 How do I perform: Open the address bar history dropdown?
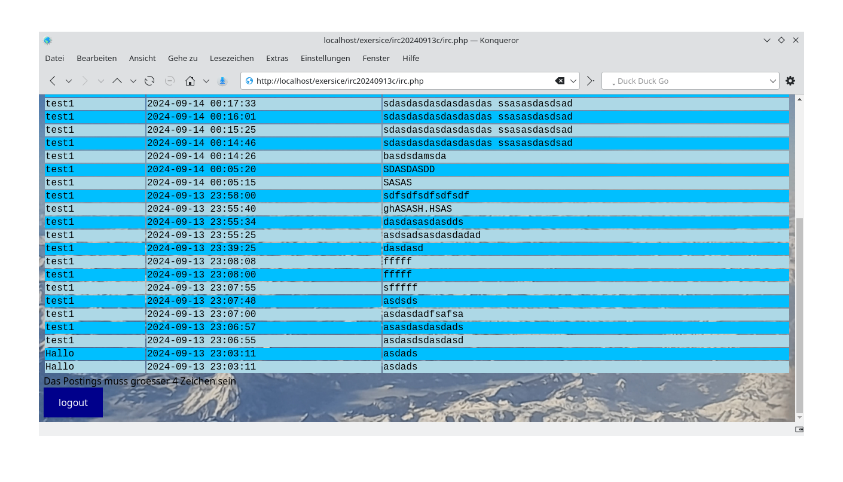point(572,81)
